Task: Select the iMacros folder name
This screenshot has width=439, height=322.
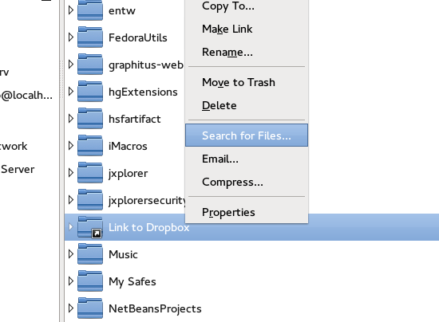Action: 128,146
